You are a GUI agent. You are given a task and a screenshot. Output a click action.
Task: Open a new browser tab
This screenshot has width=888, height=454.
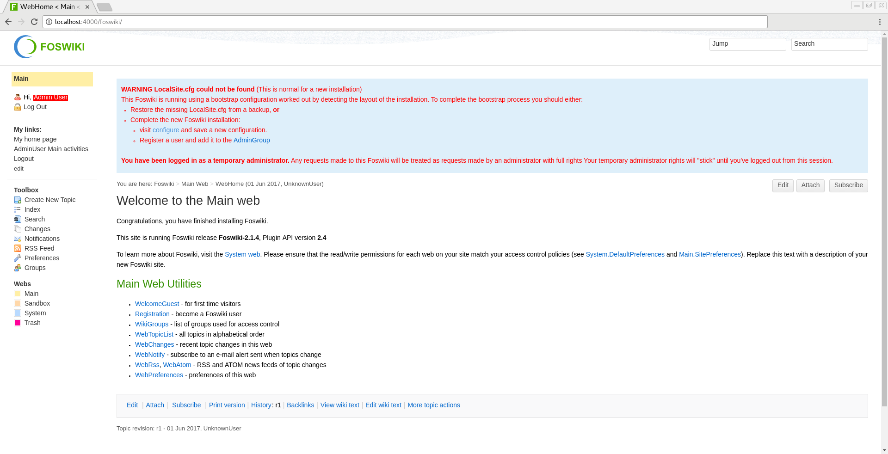105,7
